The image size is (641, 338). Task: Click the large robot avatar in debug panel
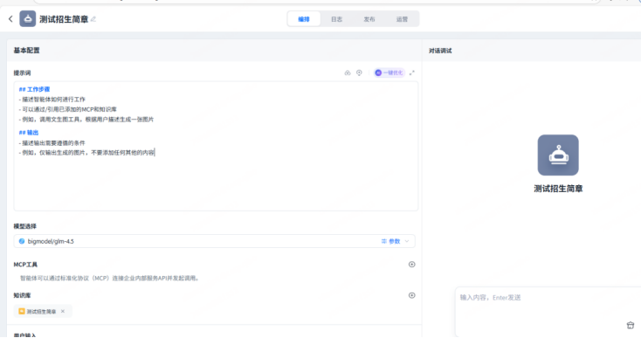coord(558,155)
